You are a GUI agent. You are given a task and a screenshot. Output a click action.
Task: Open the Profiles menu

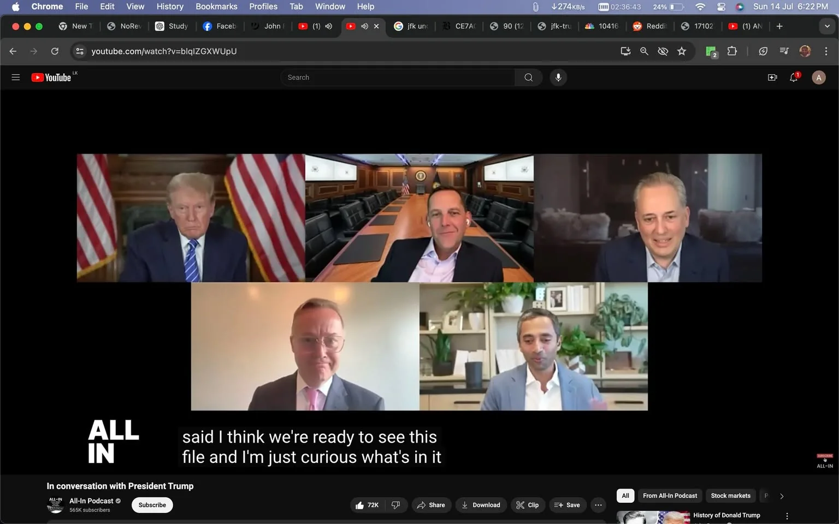(x=263, y=7)
